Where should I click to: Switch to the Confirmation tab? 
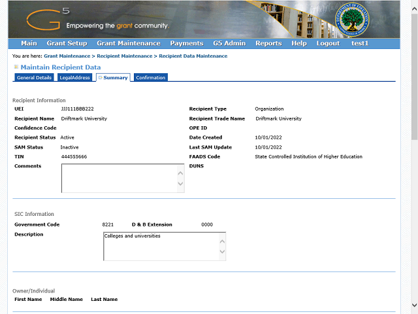click(150, 78)
